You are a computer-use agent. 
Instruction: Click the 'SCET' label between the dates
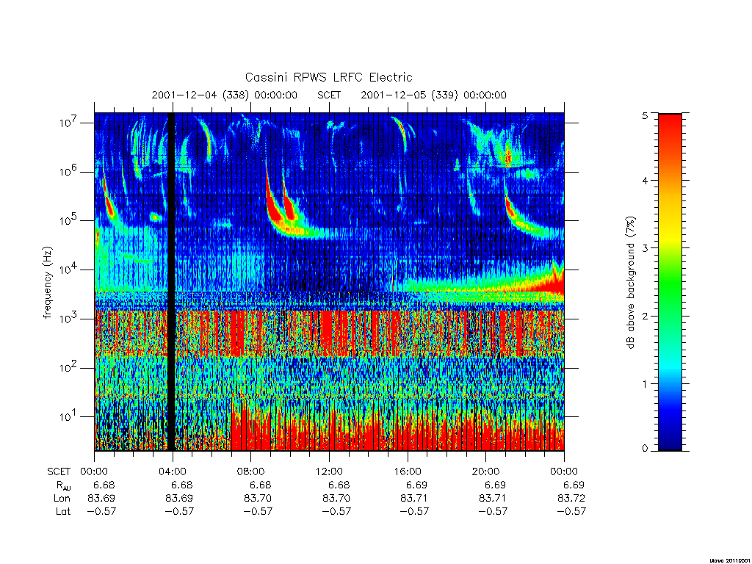[329, 95]
